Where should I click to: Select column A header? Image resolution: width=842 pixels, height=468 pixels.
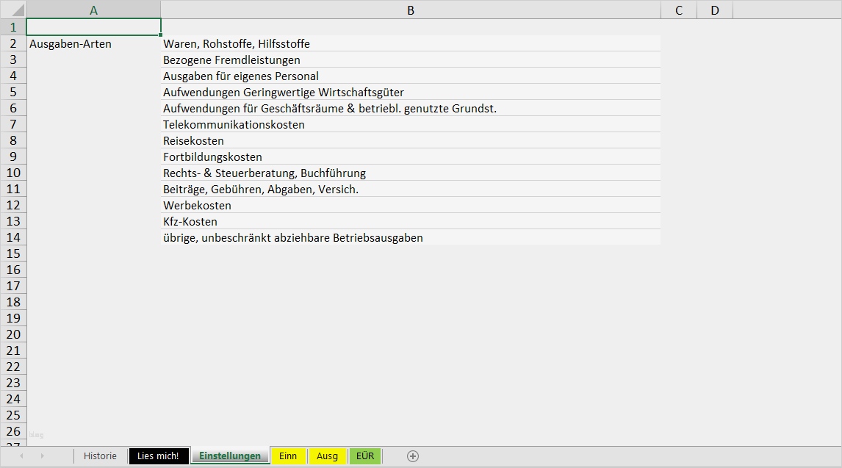(93, 10)
